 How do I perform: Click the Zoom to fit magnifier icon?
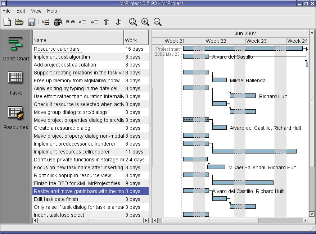(x=133, y=22)
